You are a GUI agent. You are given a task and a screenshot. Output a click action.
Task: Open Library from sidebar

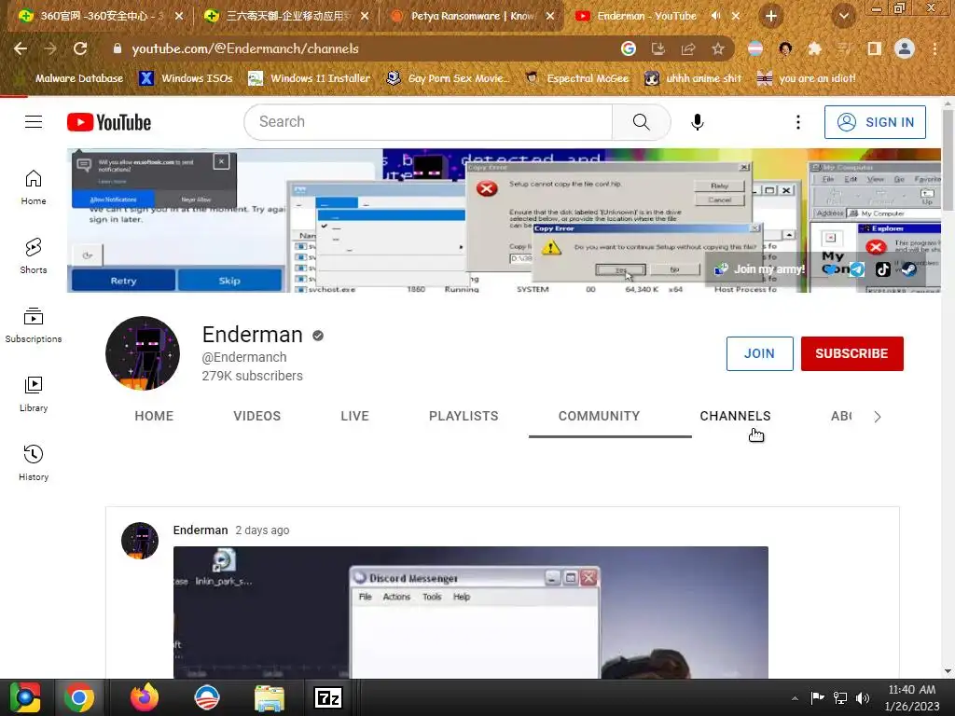pyautogui.click(x=34, y=394)
